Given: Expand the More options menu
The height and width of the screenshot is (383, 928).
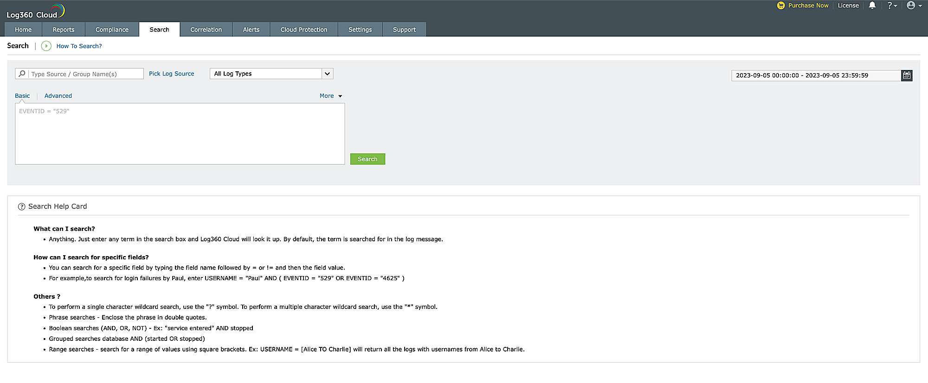Looking at the screenshot, I should click(331, 96).
